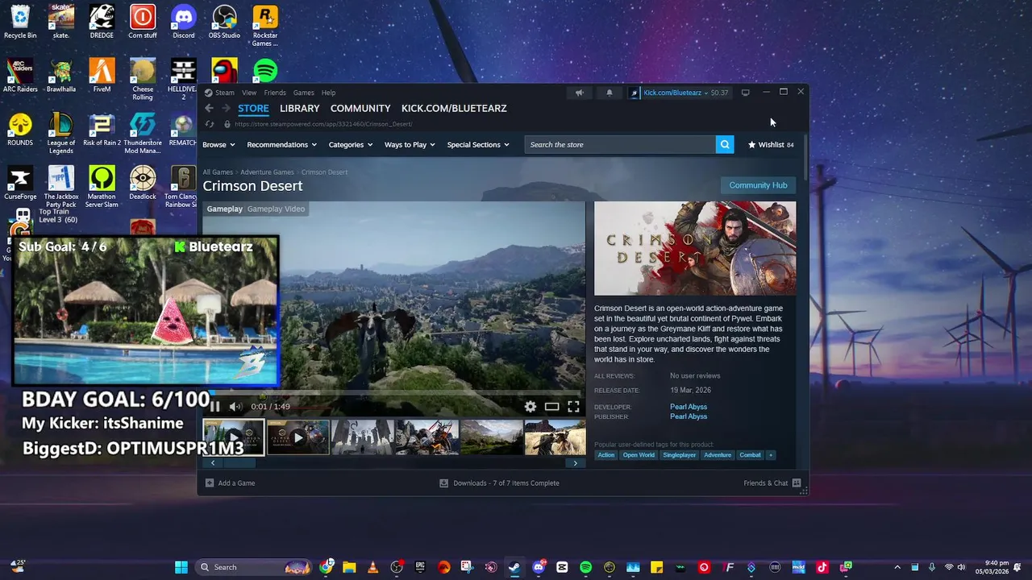Image resolution: width=1032 pixels, height=580 pixels.
Task: Open the Wishlist
Action: pos(771,145)
